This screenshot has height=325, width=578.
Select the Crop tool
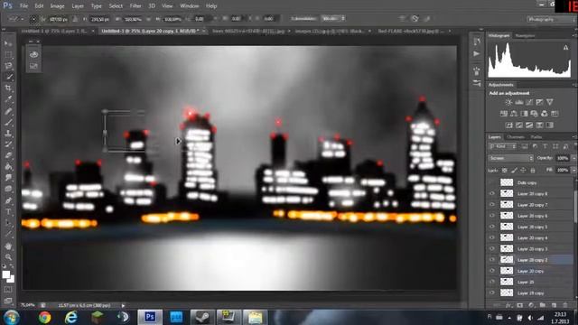pyautogui.click(x=8, y=88)
